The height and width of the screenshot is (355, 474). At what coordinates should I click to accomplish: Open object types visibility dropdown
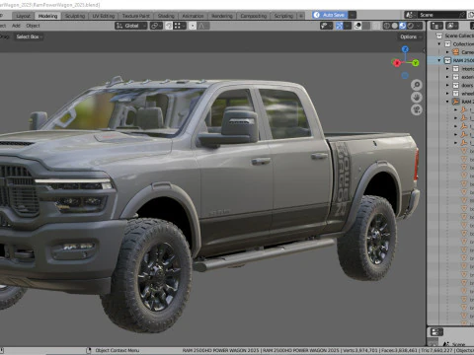(x=326, y=26)
